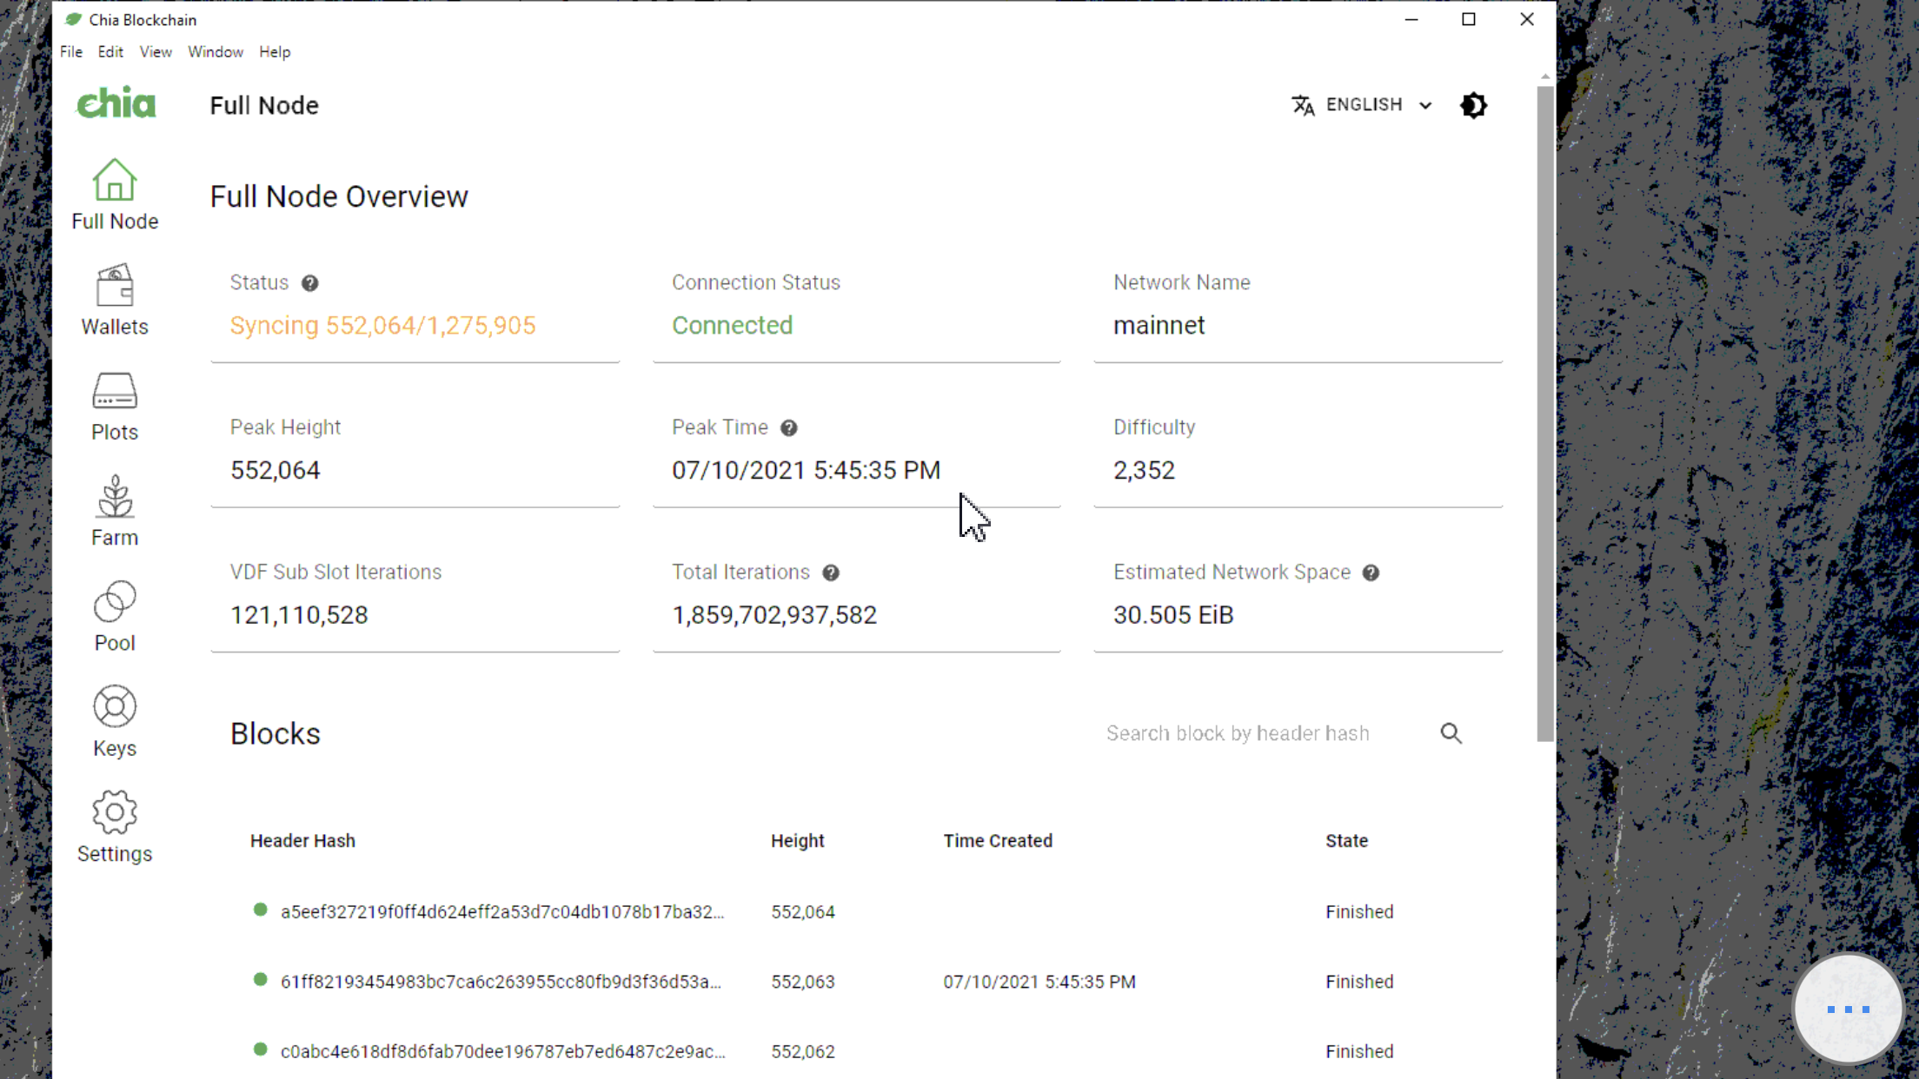Show help icon beside Estimated Network Space
1919x1079 pixels.
point(1371,573)
